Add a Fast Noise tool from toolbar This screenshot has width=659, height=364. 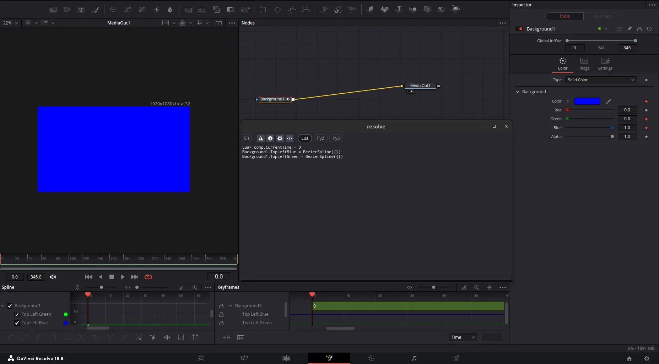point(67,10)
